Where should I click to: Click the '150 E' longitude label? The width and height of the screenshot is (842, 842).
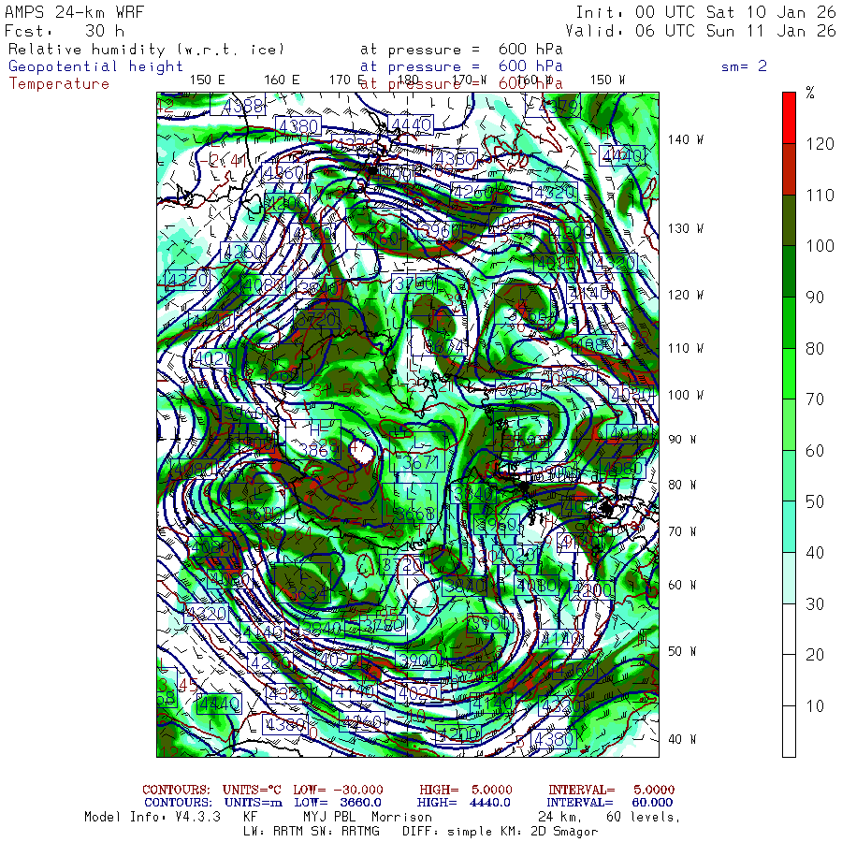pos(208,80)
